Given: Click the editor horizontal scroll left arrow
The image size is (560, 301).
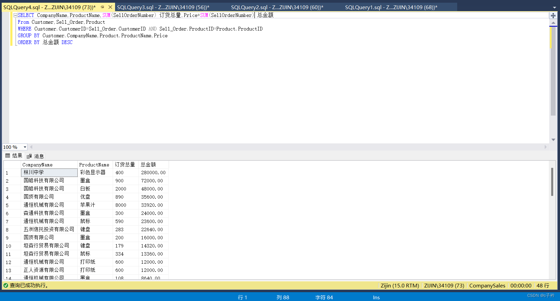Looking at the screenshot, I should click(x=31, y=147).
